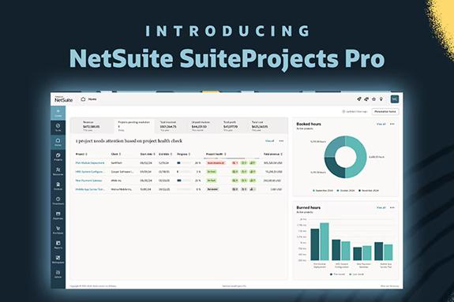Click the rocket icon in the top bar
The height and width of the screenshot is (302, 454).
coord(359,99)
